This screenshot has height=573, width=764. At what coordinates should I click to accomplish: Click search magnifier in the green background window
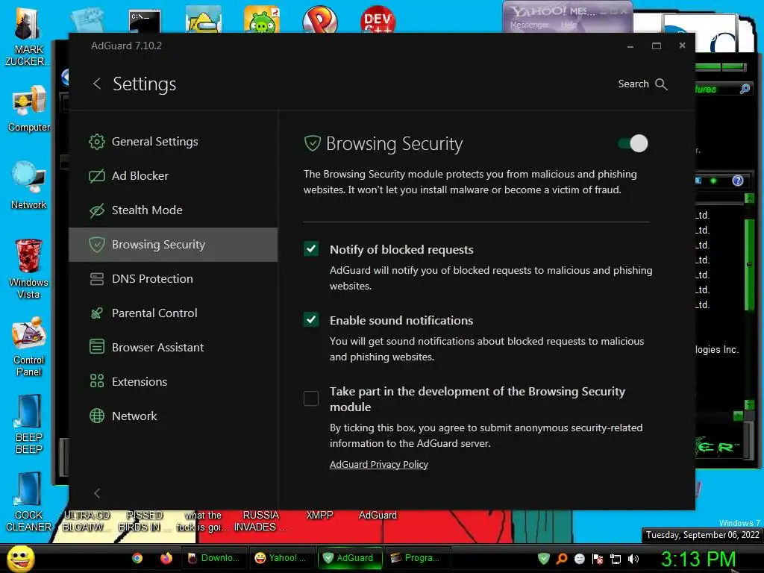coord(745,89)
